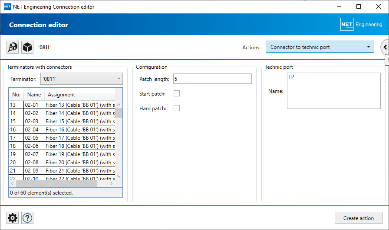Select row 20 connector 02-08
This screenshot has height=230, width=389.
tap(62, 162)
